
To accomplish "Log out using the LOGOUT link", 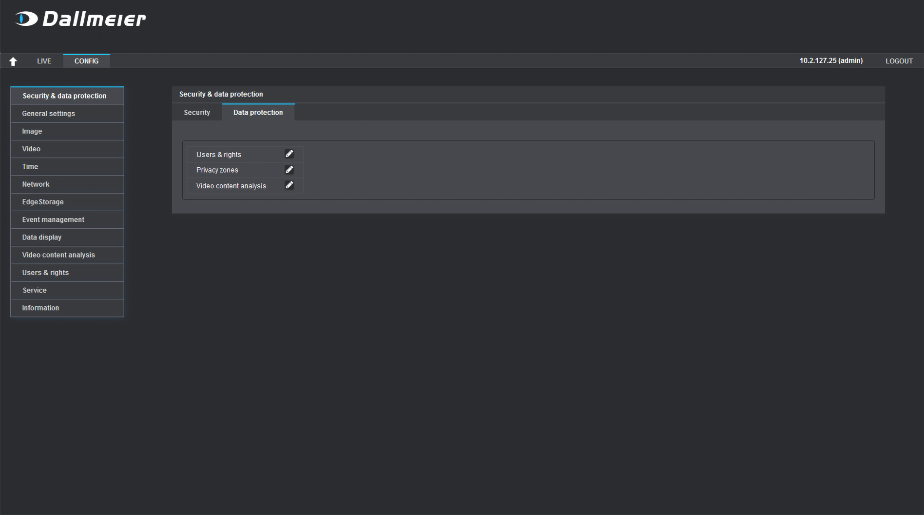I will tap(899, 61).
